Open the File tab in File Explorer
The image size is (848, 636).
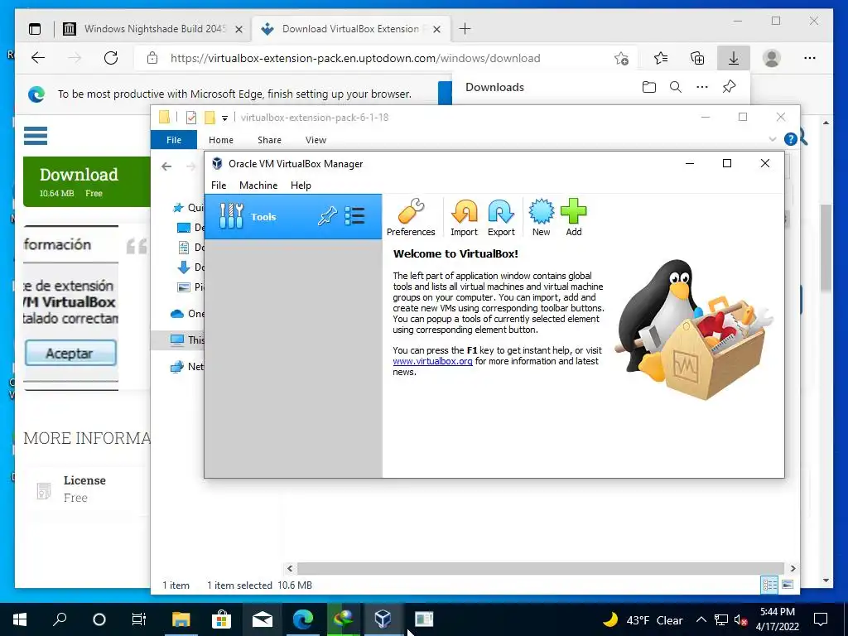174,139
